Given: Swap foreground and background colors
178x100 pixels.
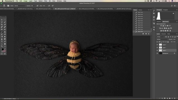Looking at the screenshot, I should pos(5,49).
